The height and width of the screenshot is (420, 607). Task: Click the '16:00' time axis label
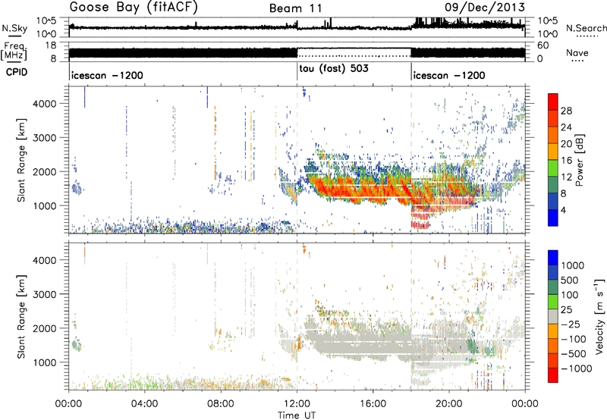373,404
